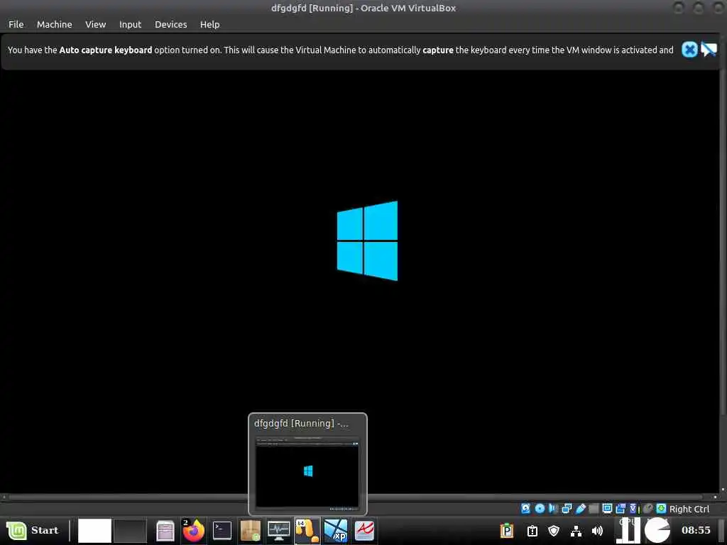The width and height of the screenshot is (727, 545).
Task: Click the optical disk status icon
Action: tap(540, 509)
